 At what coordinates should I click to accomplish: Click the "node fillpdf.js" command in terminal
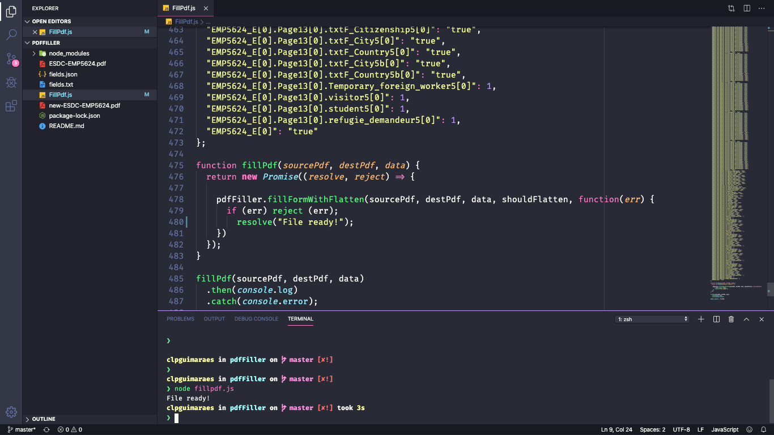pyautogui.click(x=204, y=389)
